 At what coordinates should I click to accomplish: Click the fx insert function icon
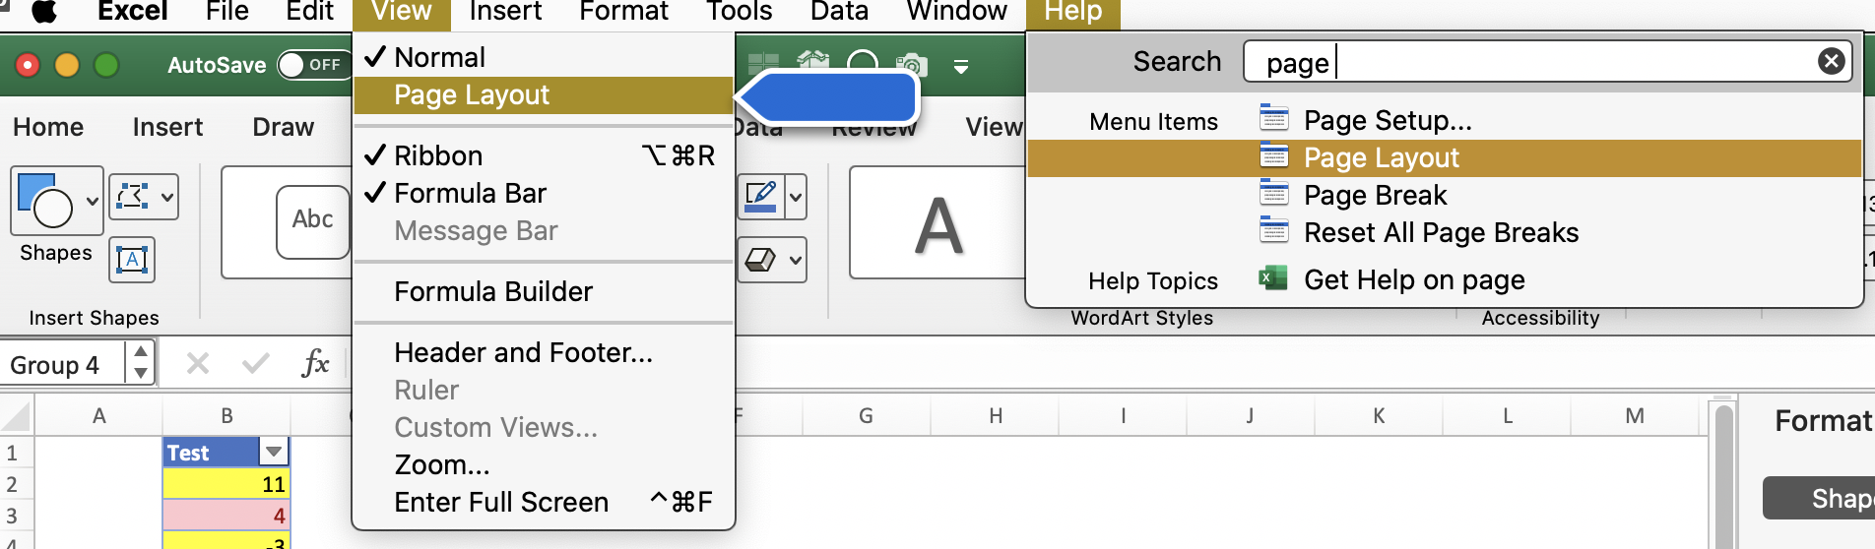pyautogui.click(x=315, y=363)
